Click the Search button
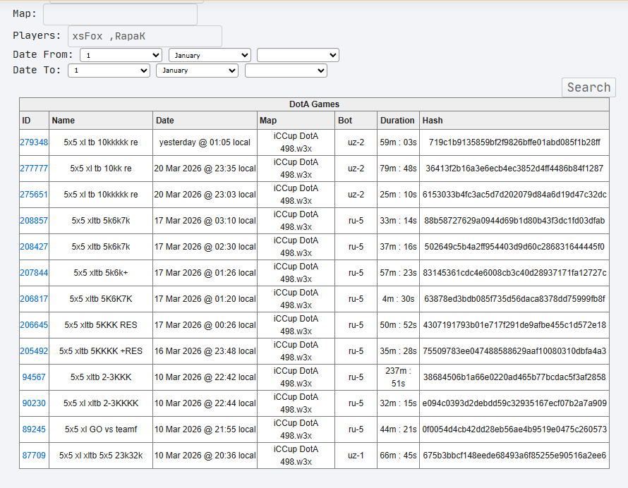 [x=588, y=87]
